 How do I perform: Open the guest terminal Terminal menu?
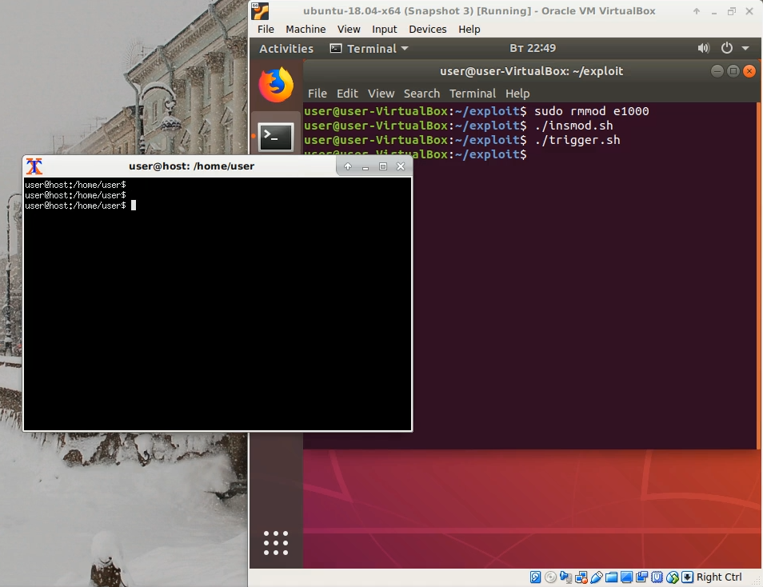click(473, 94)
